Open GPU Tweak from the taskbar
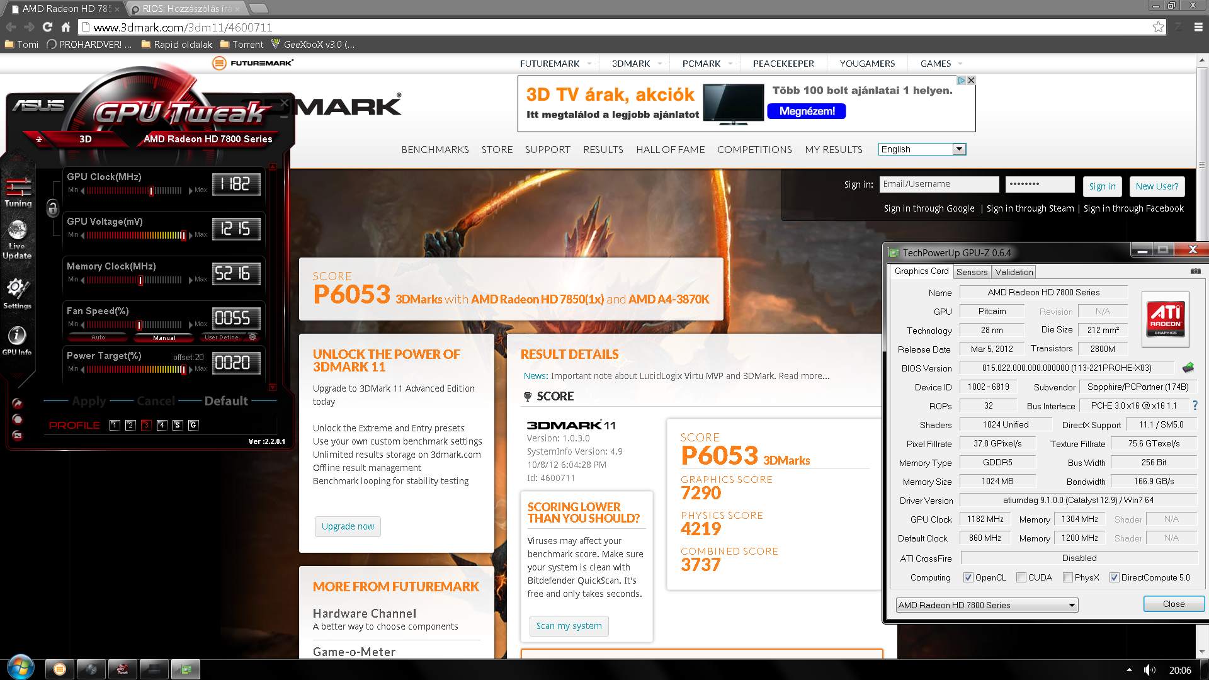The width and height of the screenshot is (1209, 680). point(122,669)
